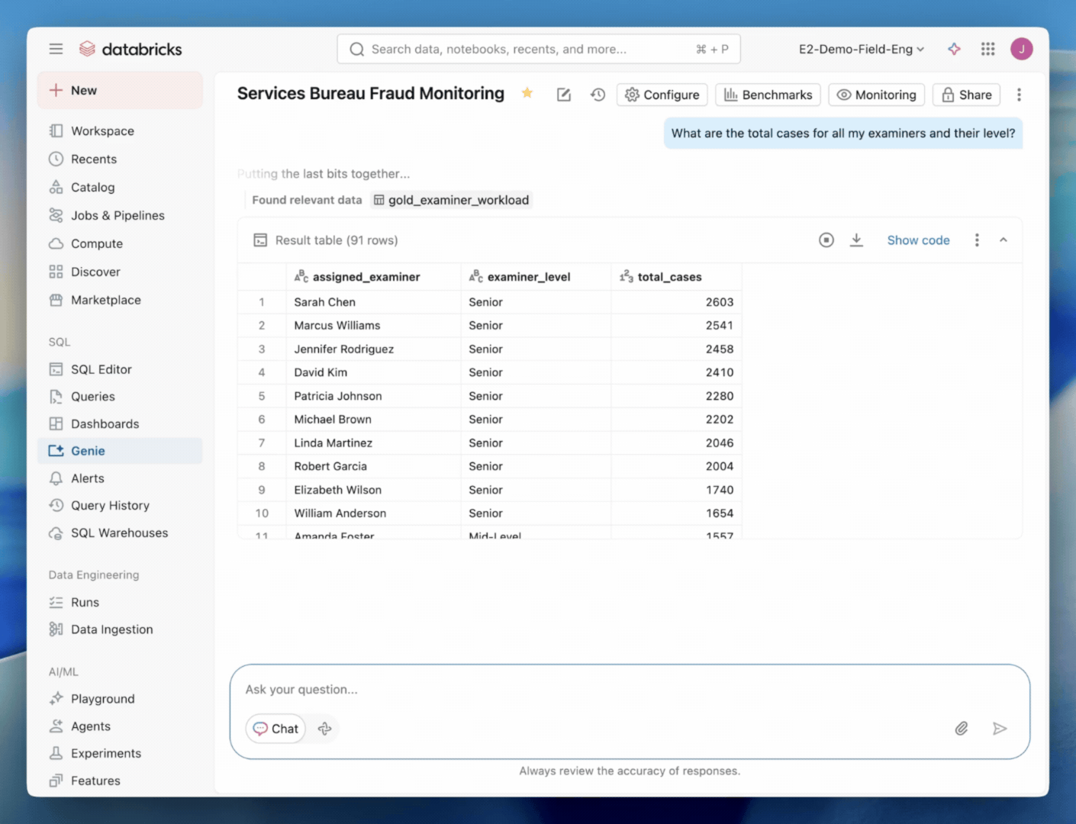The image size is (1076, 824).
Task: Open SQL Editor from the sidebar
Action: click(100, 369)
